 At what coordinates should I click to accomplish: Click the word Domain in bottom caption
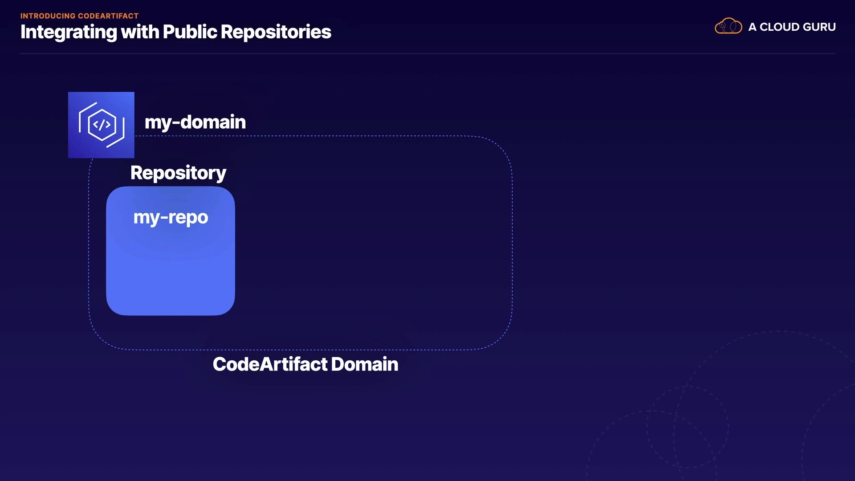pyautogui.click(x=364, y=364)
